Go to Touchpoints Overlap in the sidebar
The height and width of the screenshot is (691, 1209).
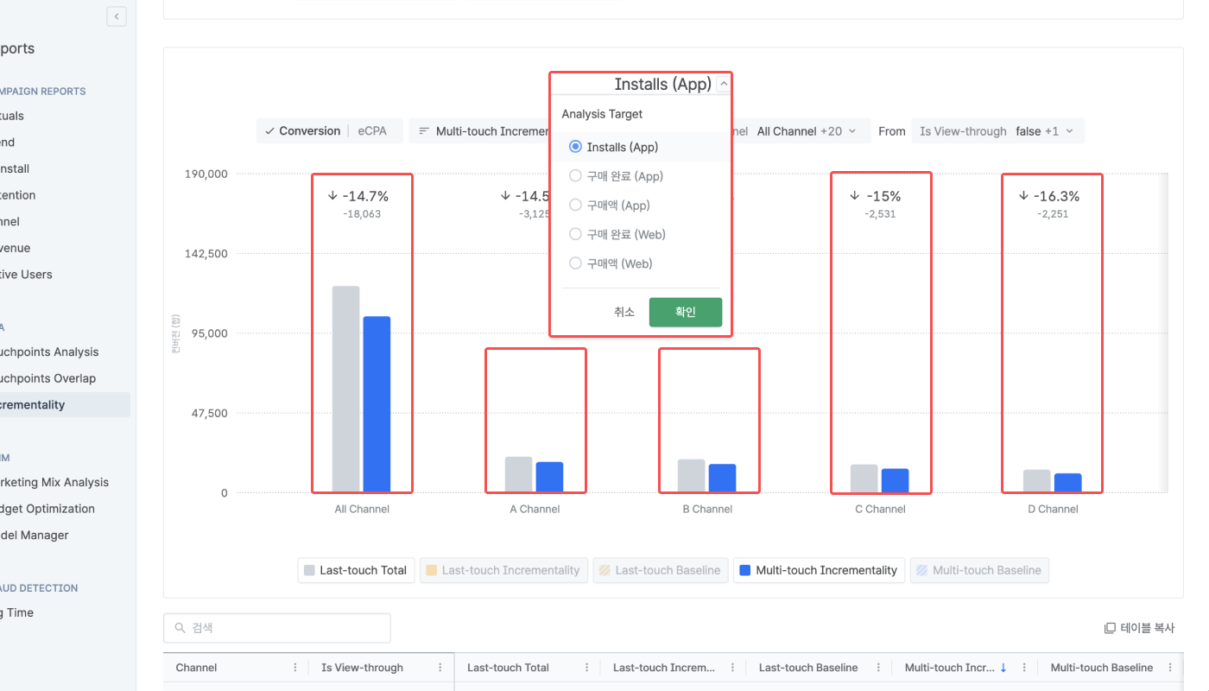(47, 378)
